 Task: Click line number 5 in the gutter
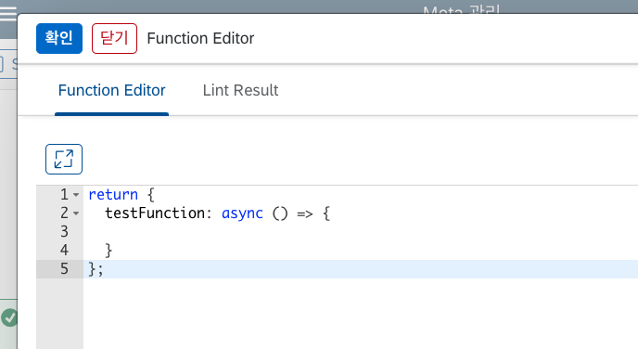(64, 269)
